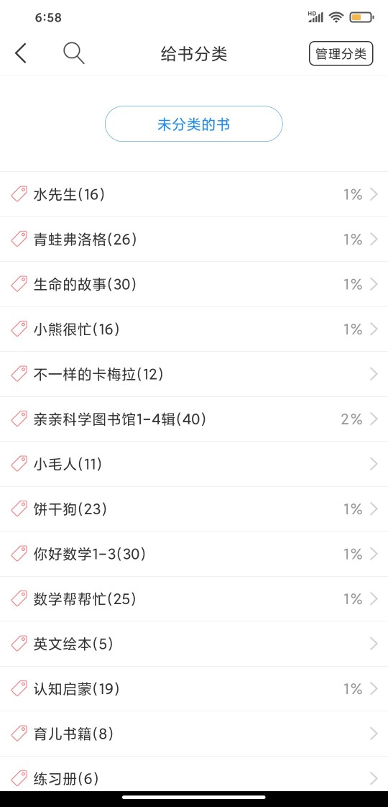Tap the back arrow icon
Viewport: 388px width, 807px height.
coord(21,53)
